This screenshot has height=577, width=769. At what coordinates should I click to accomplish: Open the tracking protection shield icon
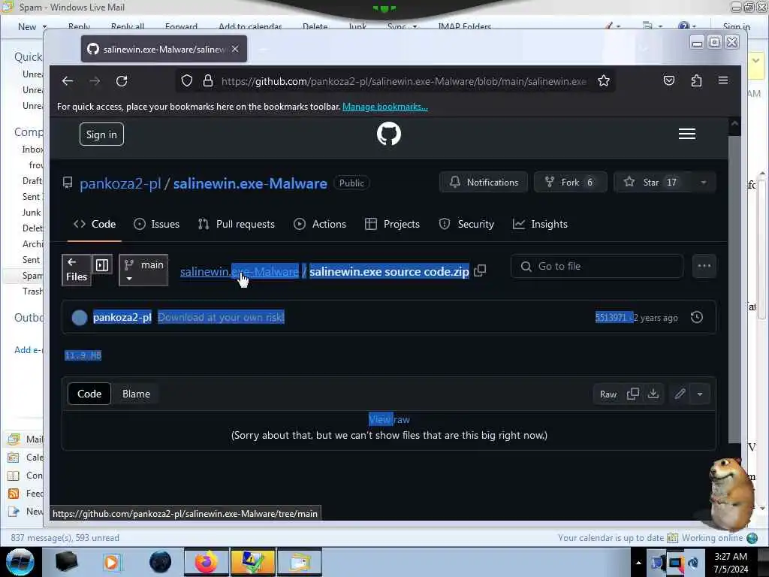click(x=187, y=81)
